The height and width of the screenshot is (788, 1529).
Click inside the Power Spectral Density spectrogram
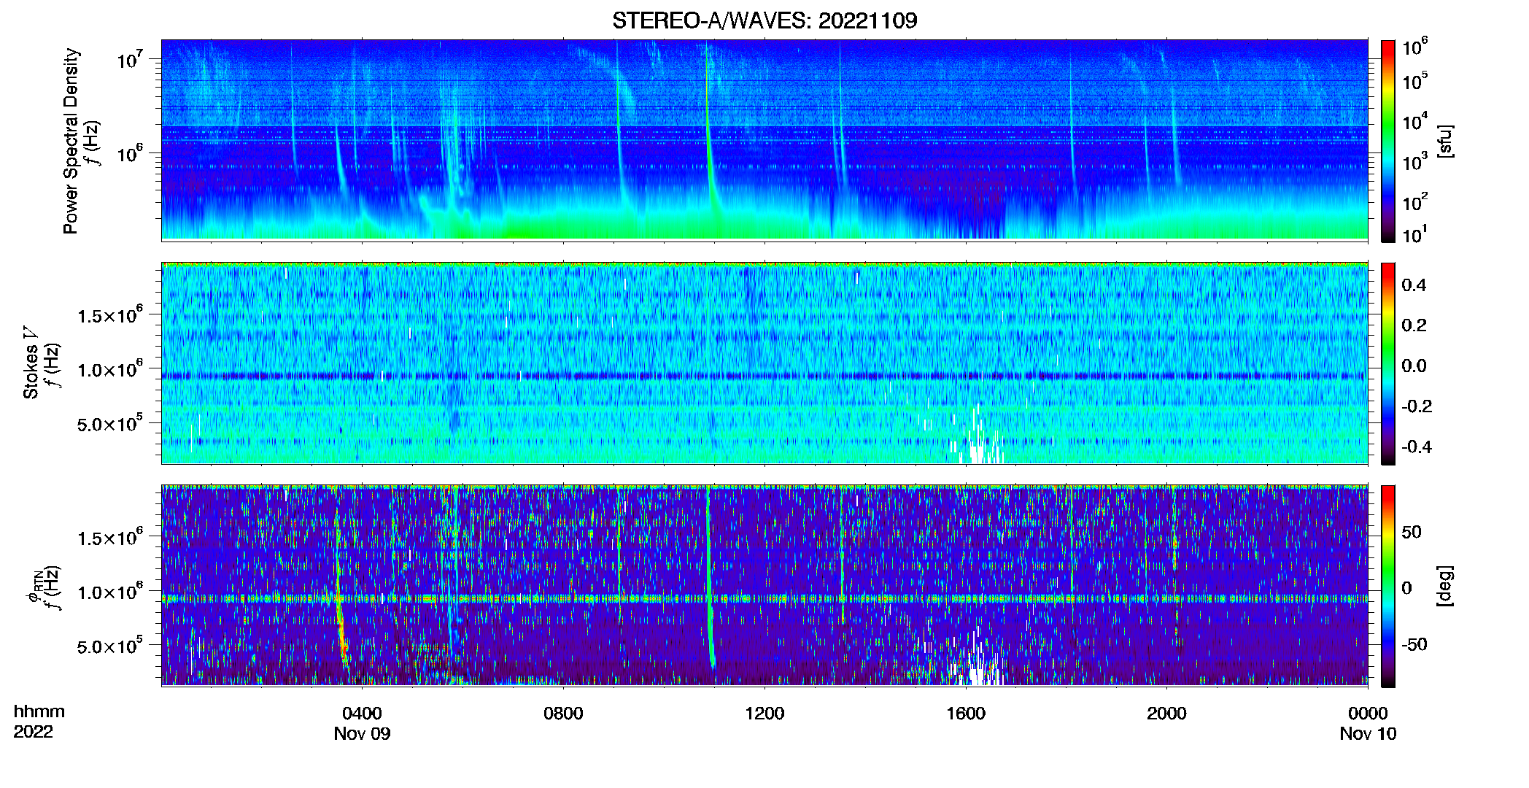pyautogui.click(x=764, y=140)
